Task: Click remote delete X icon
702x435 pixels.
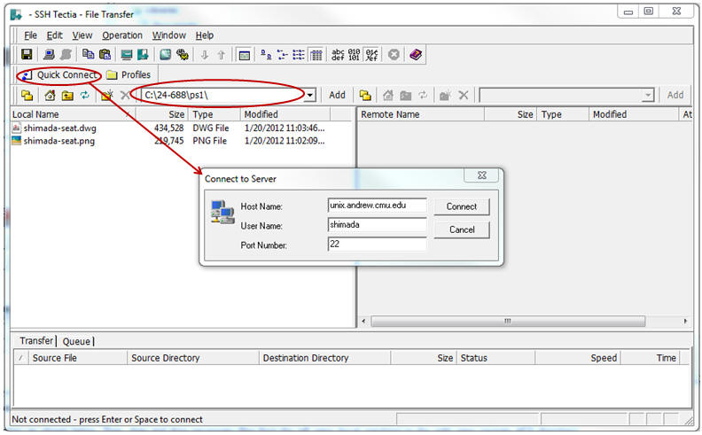Action: click(x=464, y=95)
